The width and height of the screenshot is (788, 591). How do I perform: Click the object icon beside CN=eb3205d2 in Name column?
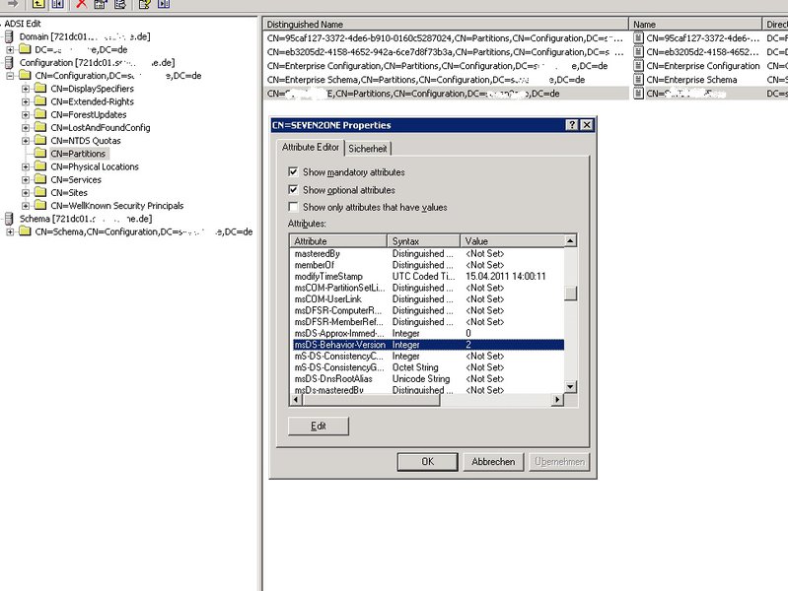pos(638,52)
